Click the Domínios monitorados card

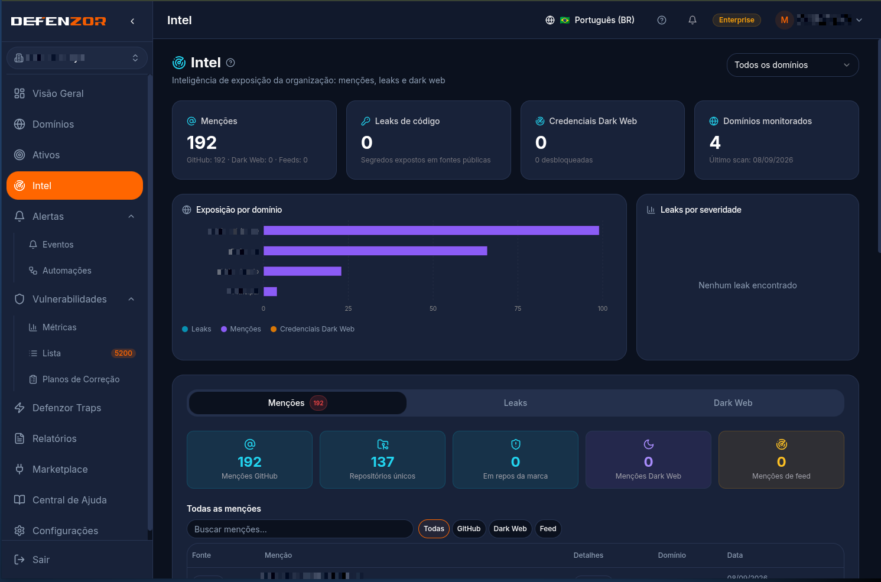776,140
